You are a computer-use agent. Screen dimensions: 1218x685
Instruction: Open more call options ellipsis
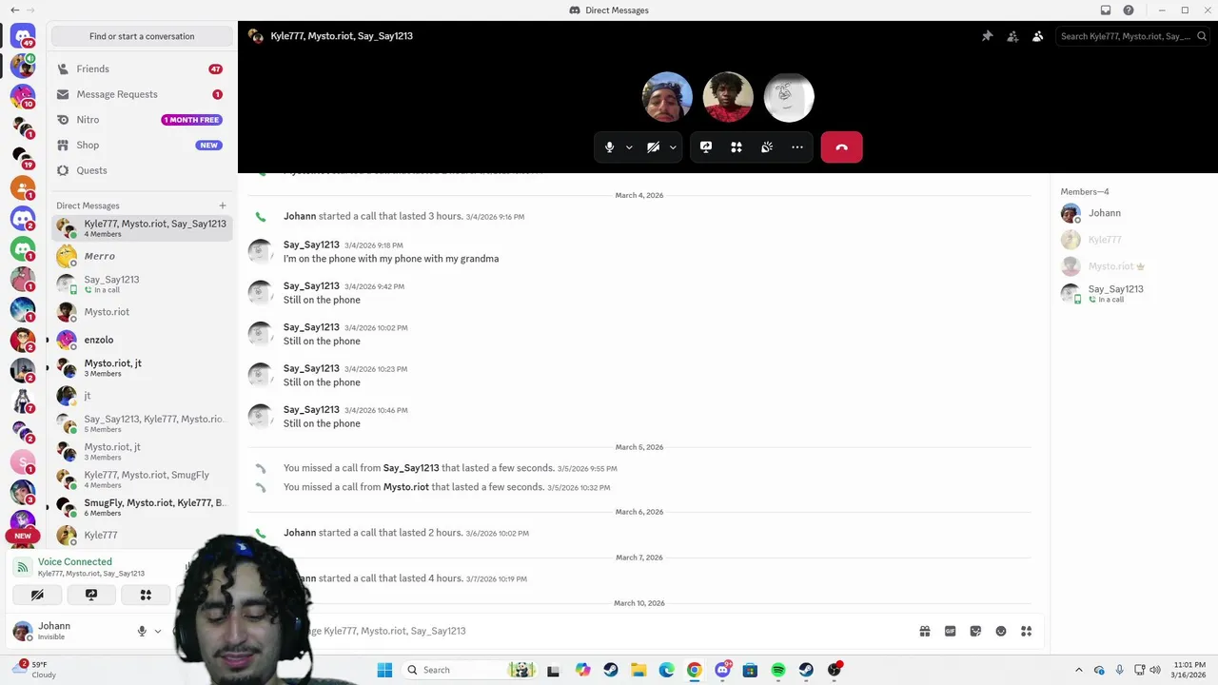pos(797,147)
